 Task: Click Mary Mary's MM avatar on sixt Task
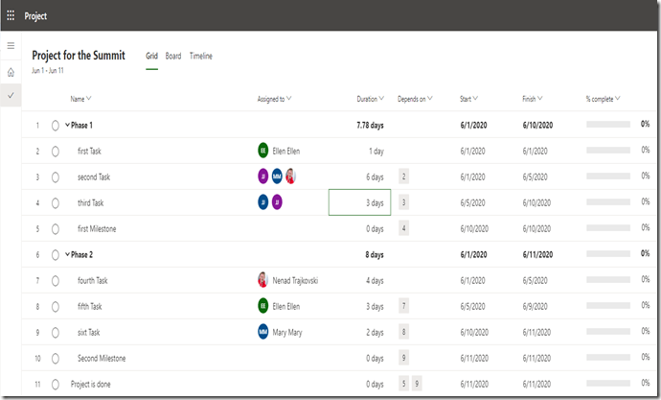point(263,332)
